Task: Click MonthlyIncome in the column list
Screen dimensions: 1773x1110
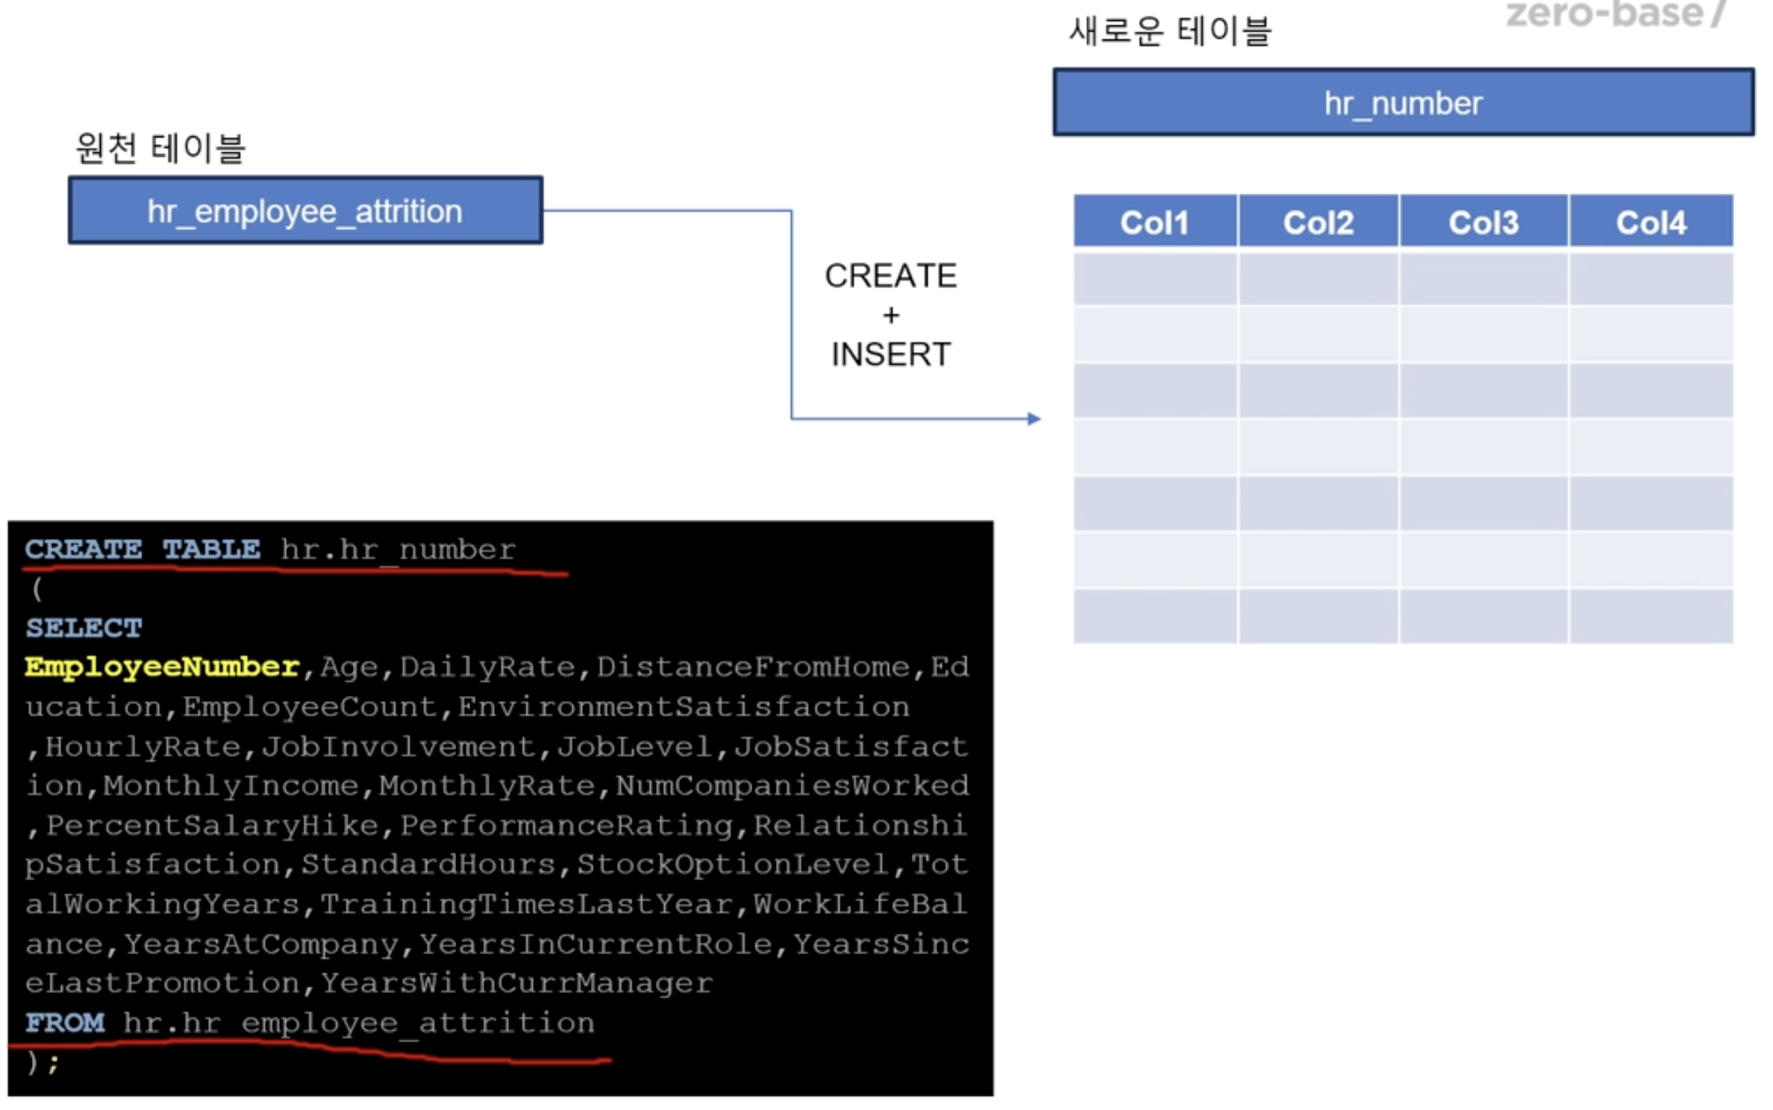Action: click(x=231, y=786)
